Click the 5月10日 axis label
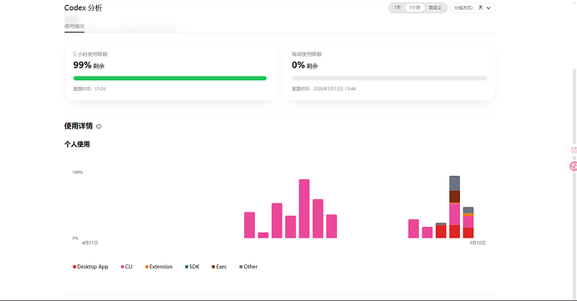The width and height of the screenshot is (577, 301). [x=477, y=243]
